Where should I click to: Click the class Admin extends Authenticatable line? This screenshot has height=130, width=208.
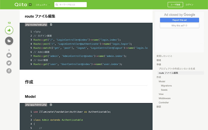(x=58, y=120)
